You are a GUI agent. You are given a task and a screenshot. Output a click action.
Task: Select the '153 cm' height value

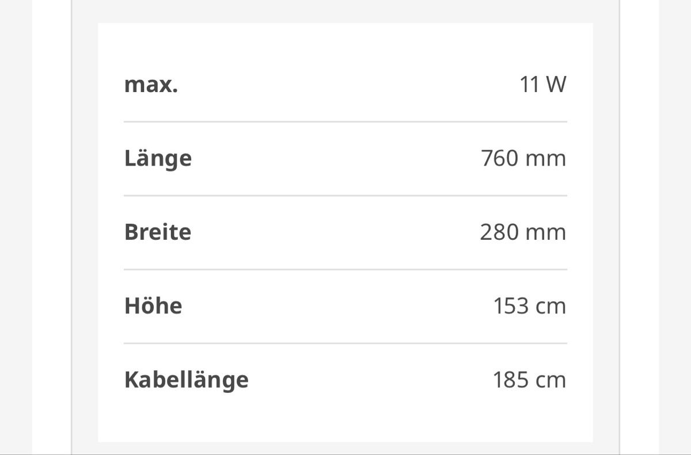(529, 306)
